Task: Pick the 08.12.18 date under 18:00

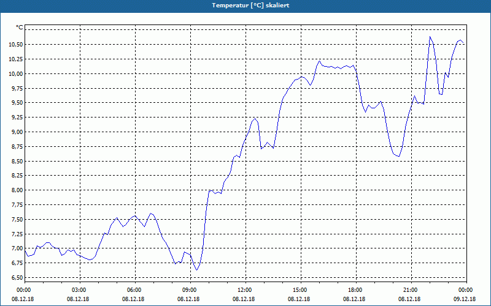Action: tap(354, 299)
